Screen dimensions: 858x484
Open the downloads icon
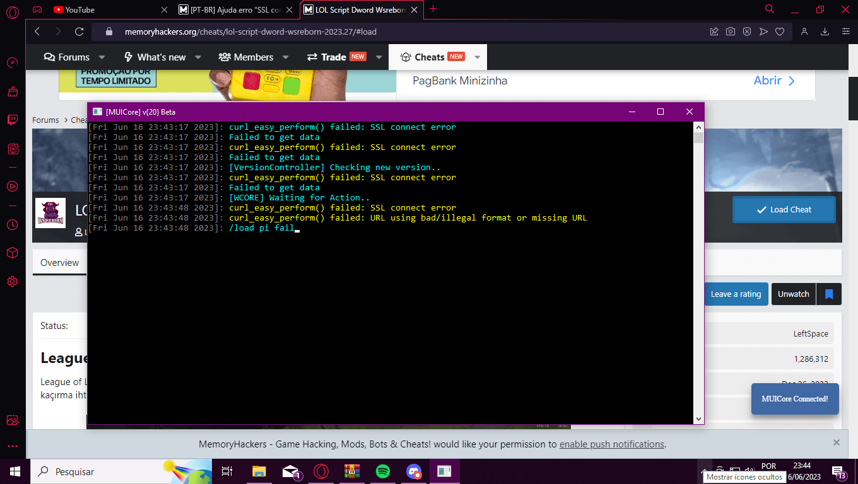(825, 32)
